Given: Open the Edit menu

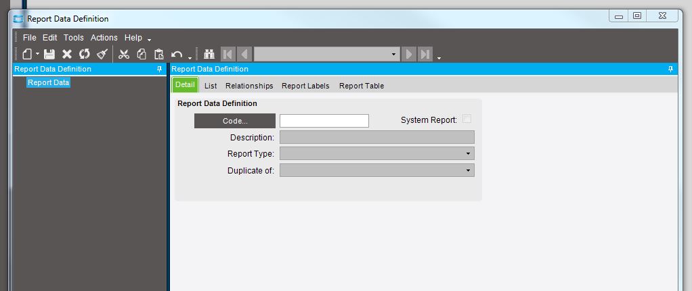Looking at the screenshot, I should [50, 38].
